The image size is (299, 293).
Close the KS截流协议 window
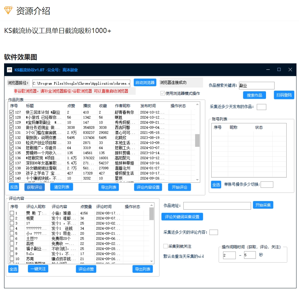tap(290, 69)
